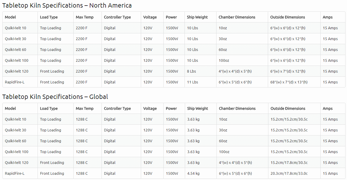Select '60oz' chamber cell in the Global table
The width and height of the screenshot is (347, 180).
pos(223,141)
